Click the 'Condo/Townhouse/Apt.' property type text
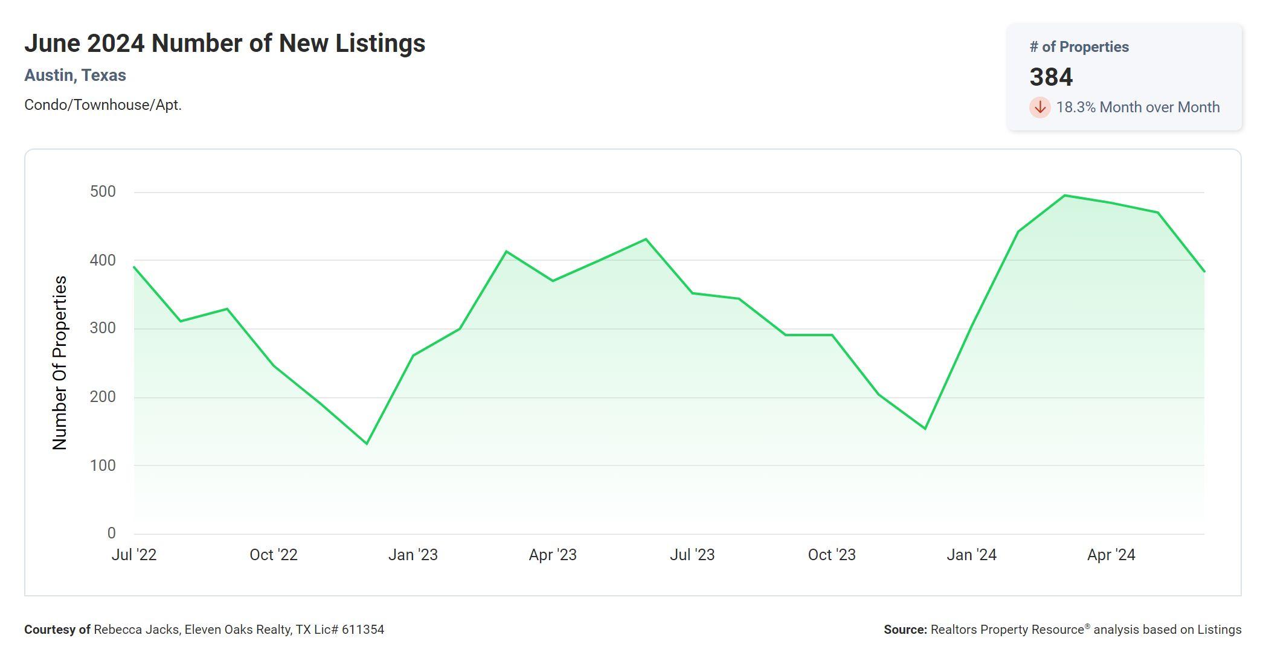Image resolution: width=1266 pixels, height=664 pixels. tap(103, 105)
